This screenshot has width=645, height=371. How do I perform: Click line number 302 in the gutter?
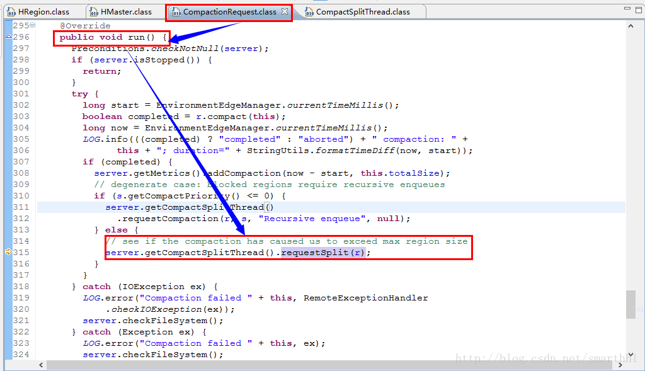tap(21, 105)
